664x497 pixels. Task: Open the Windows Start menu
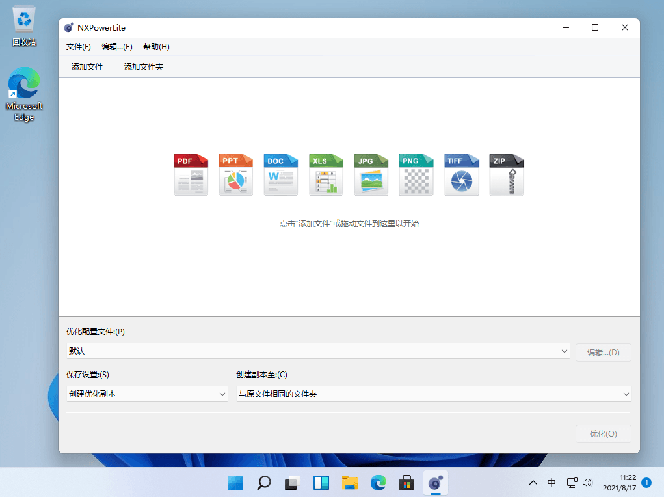tap(235, 483)
